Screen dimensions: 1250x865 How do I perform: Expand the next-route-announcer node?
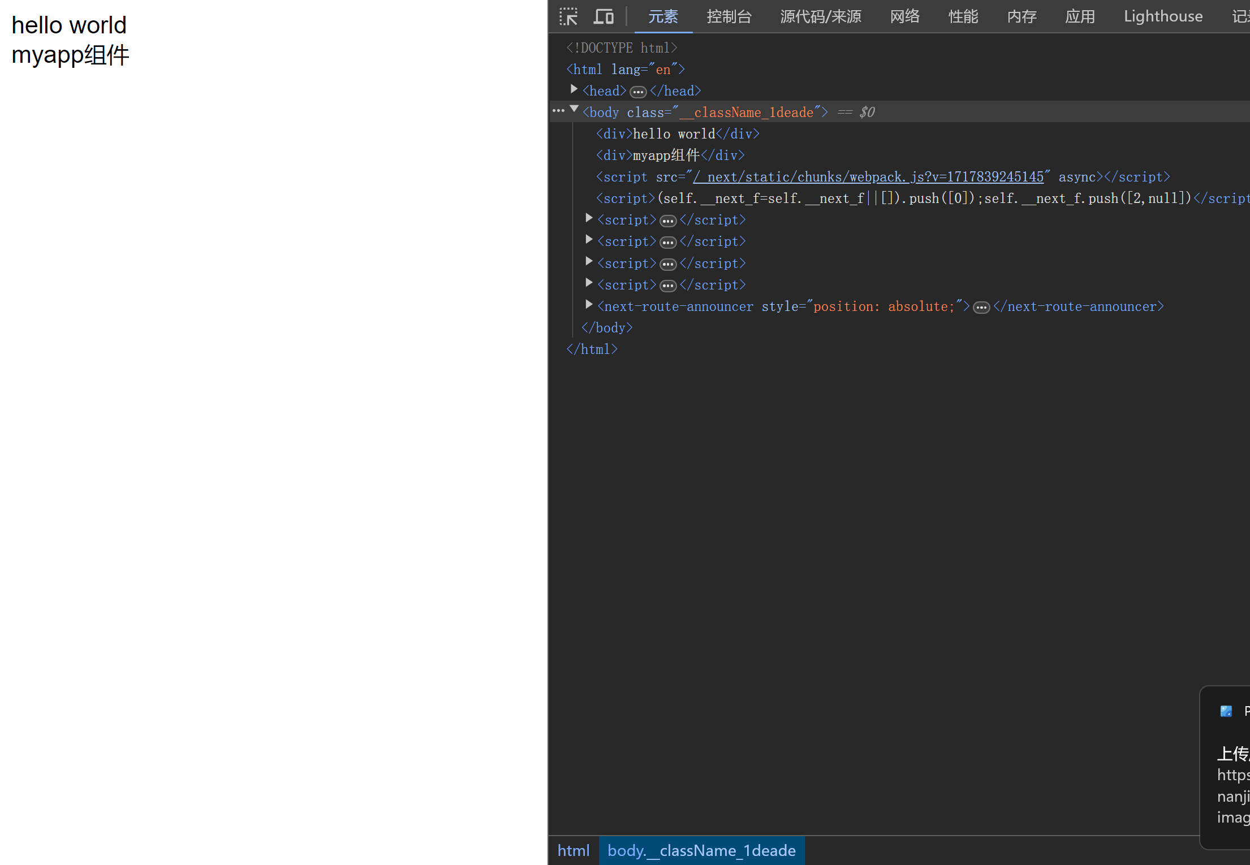click(x=589, y=305)
